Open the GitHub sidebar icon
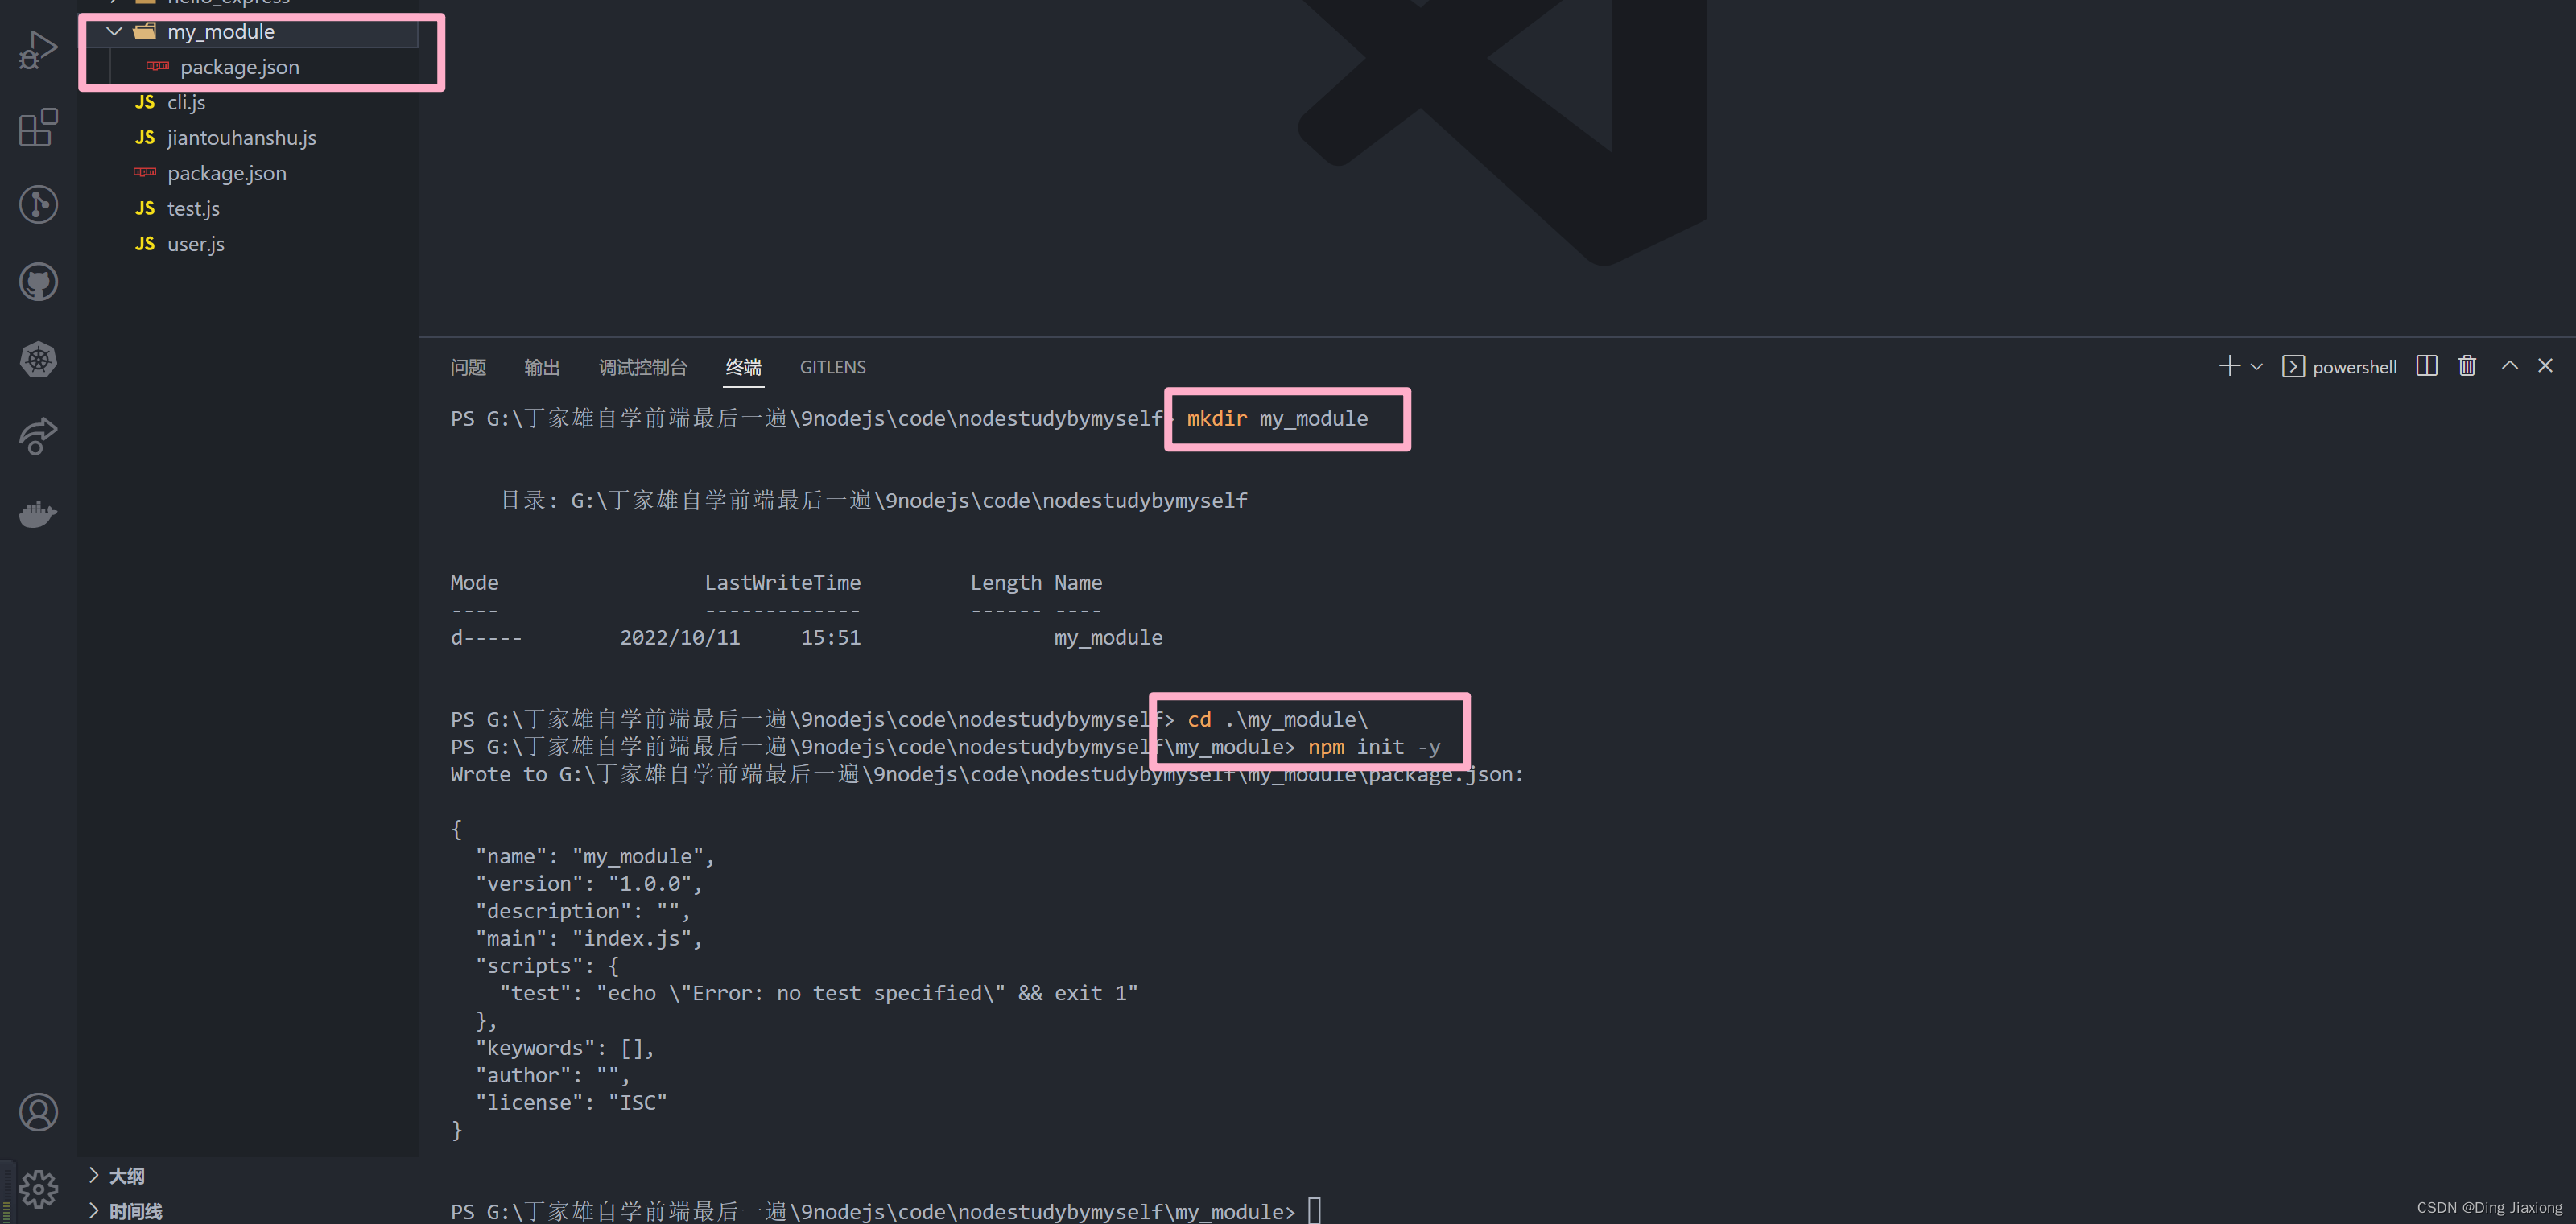The height and width of the screenshot is (1224, 2576). (x=38, y=282)
